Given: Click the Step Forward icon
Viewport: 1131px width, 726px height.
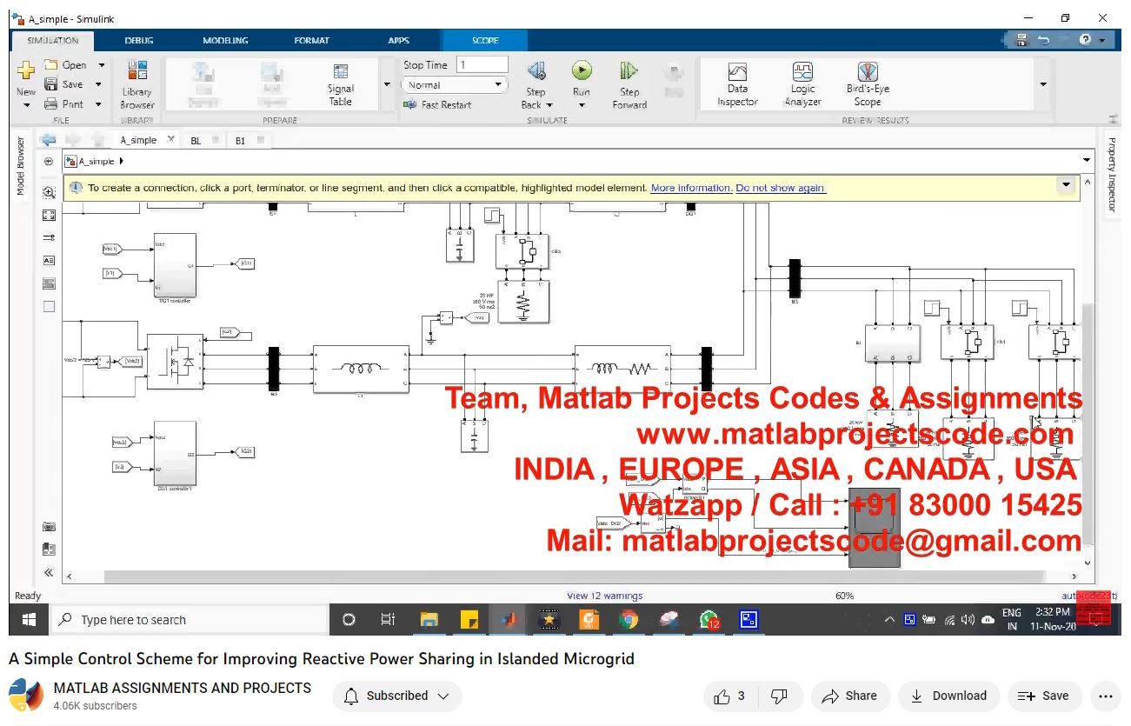Looking at the screenshot, I should pyautogui.click(x=629, y=71).
